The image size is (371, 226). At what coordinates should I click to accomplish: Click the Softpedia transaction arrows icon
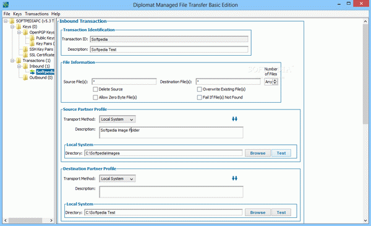coord(32,72)
